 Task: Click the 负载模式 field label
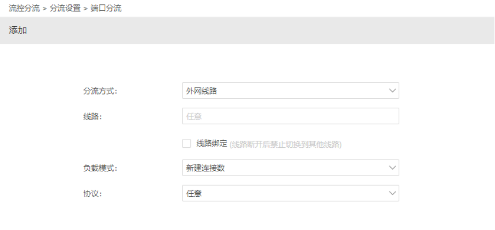coord(100,168)
